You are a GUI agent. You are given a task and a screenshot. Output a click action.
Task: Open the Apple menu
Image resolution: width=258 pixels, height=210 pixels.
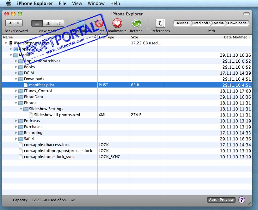pyautogui.click(x=9, y=3)
